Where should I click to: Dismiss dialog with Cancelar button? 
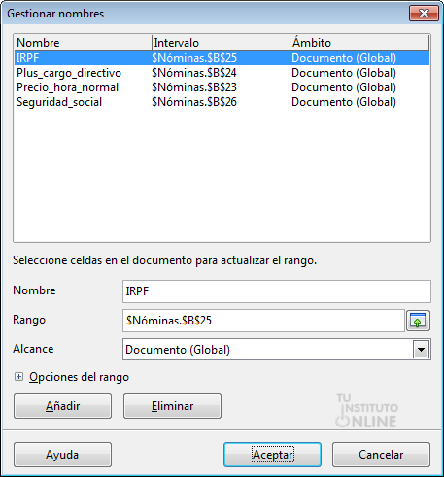(381, 455)
